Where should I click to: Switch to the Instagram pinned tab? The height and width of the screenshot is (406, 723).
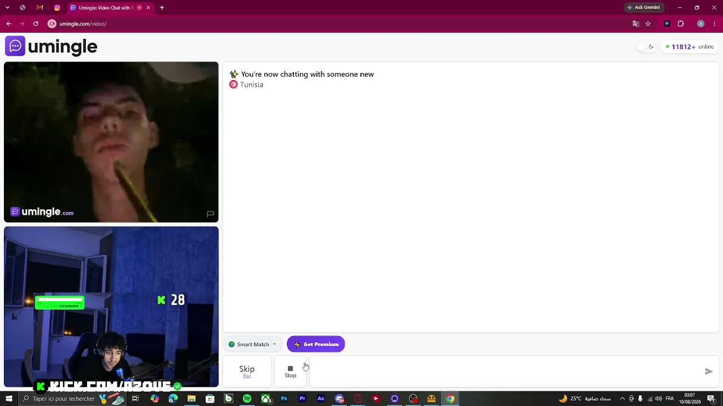coord(57,8)
